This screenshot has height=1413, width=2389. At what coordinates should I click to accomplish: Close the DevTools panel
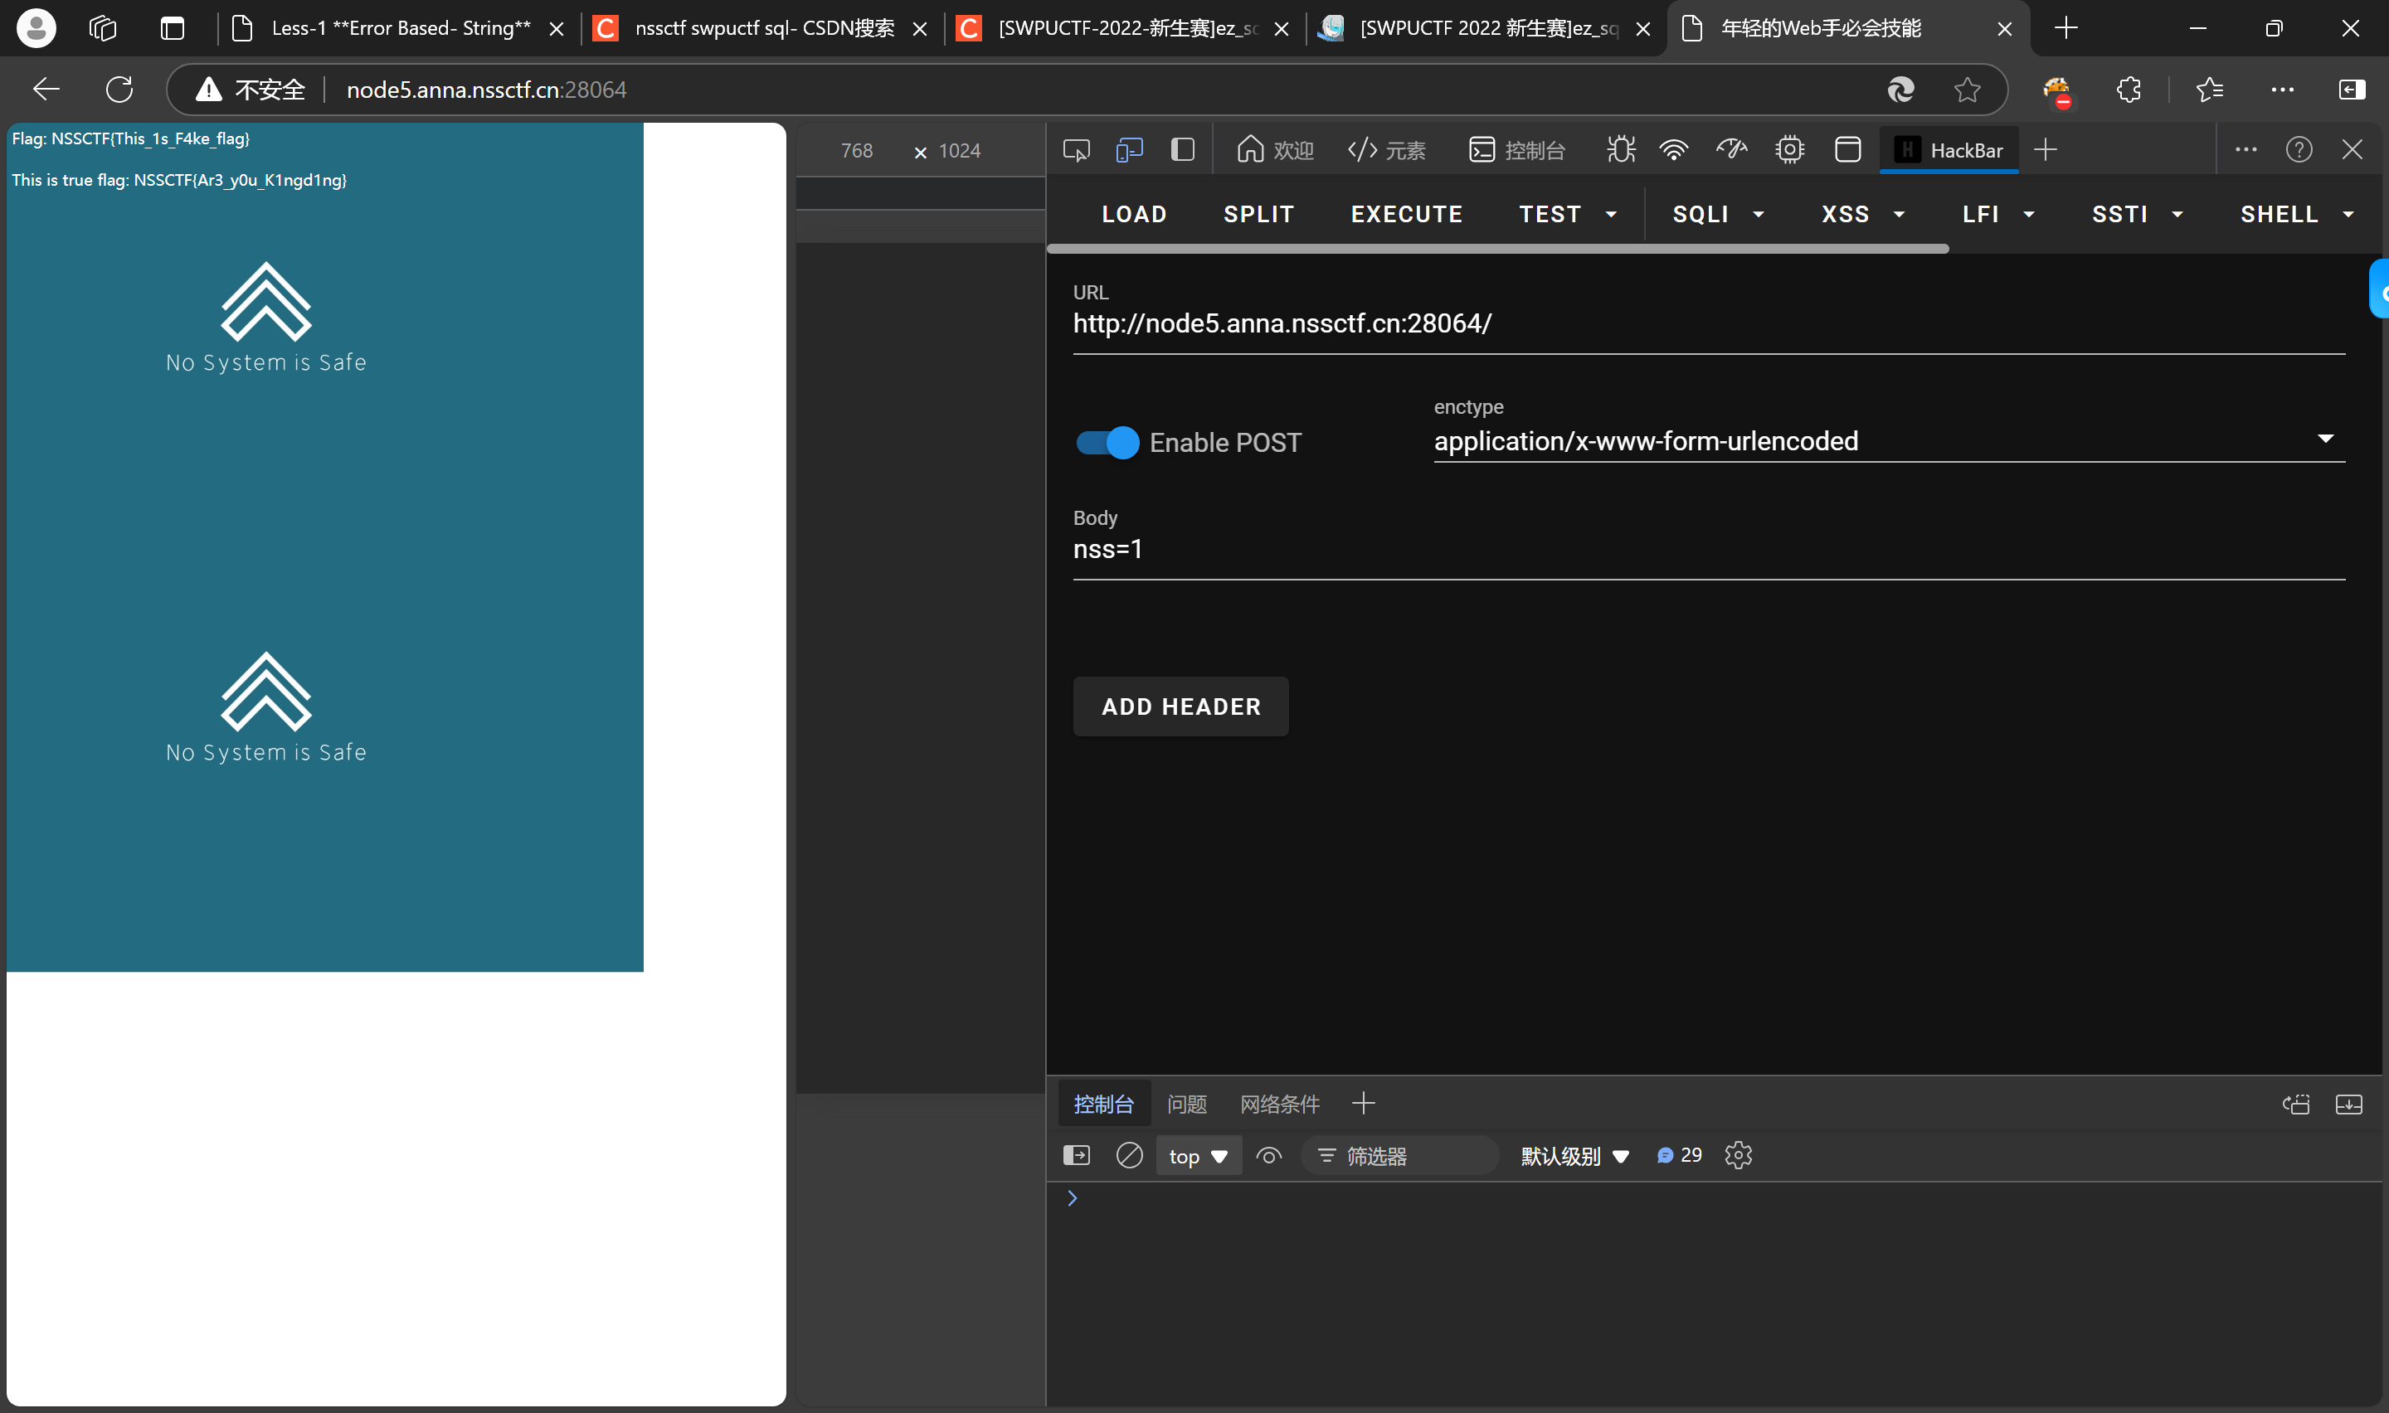pyautogui.click(x=2352, y=149)
